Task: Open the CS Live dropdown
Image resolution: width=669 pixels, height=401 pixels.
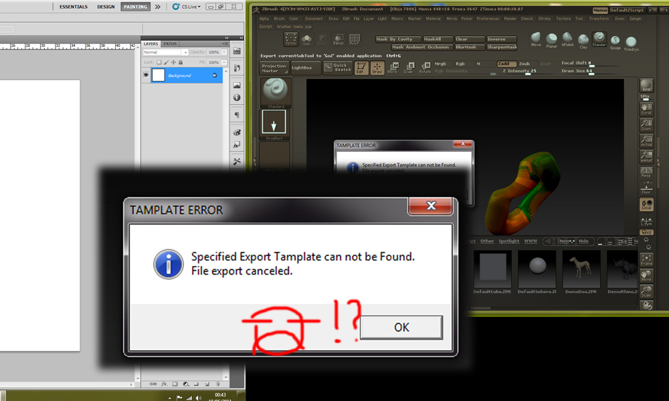Action: coord(187,7)
